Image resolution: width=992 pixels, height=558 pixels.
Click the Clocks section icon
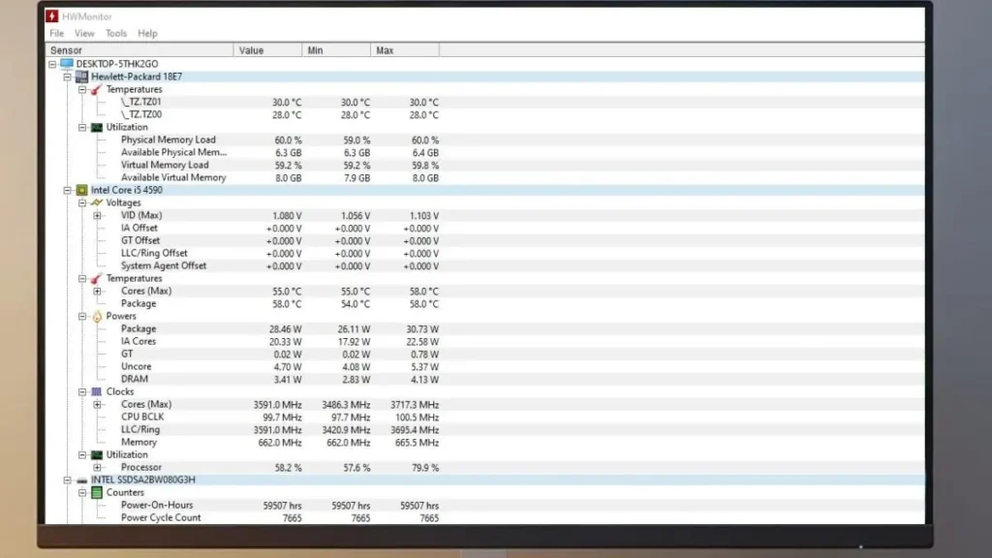click(96, 391)
